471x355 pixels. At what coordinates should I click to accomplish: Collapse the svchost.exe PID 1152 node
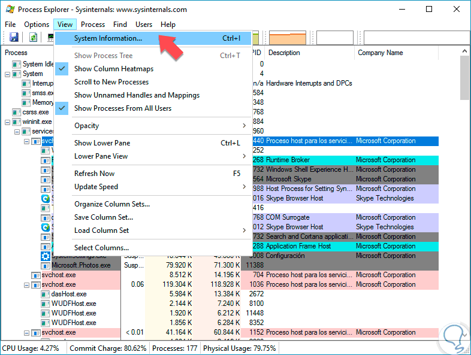pos(27,333)
